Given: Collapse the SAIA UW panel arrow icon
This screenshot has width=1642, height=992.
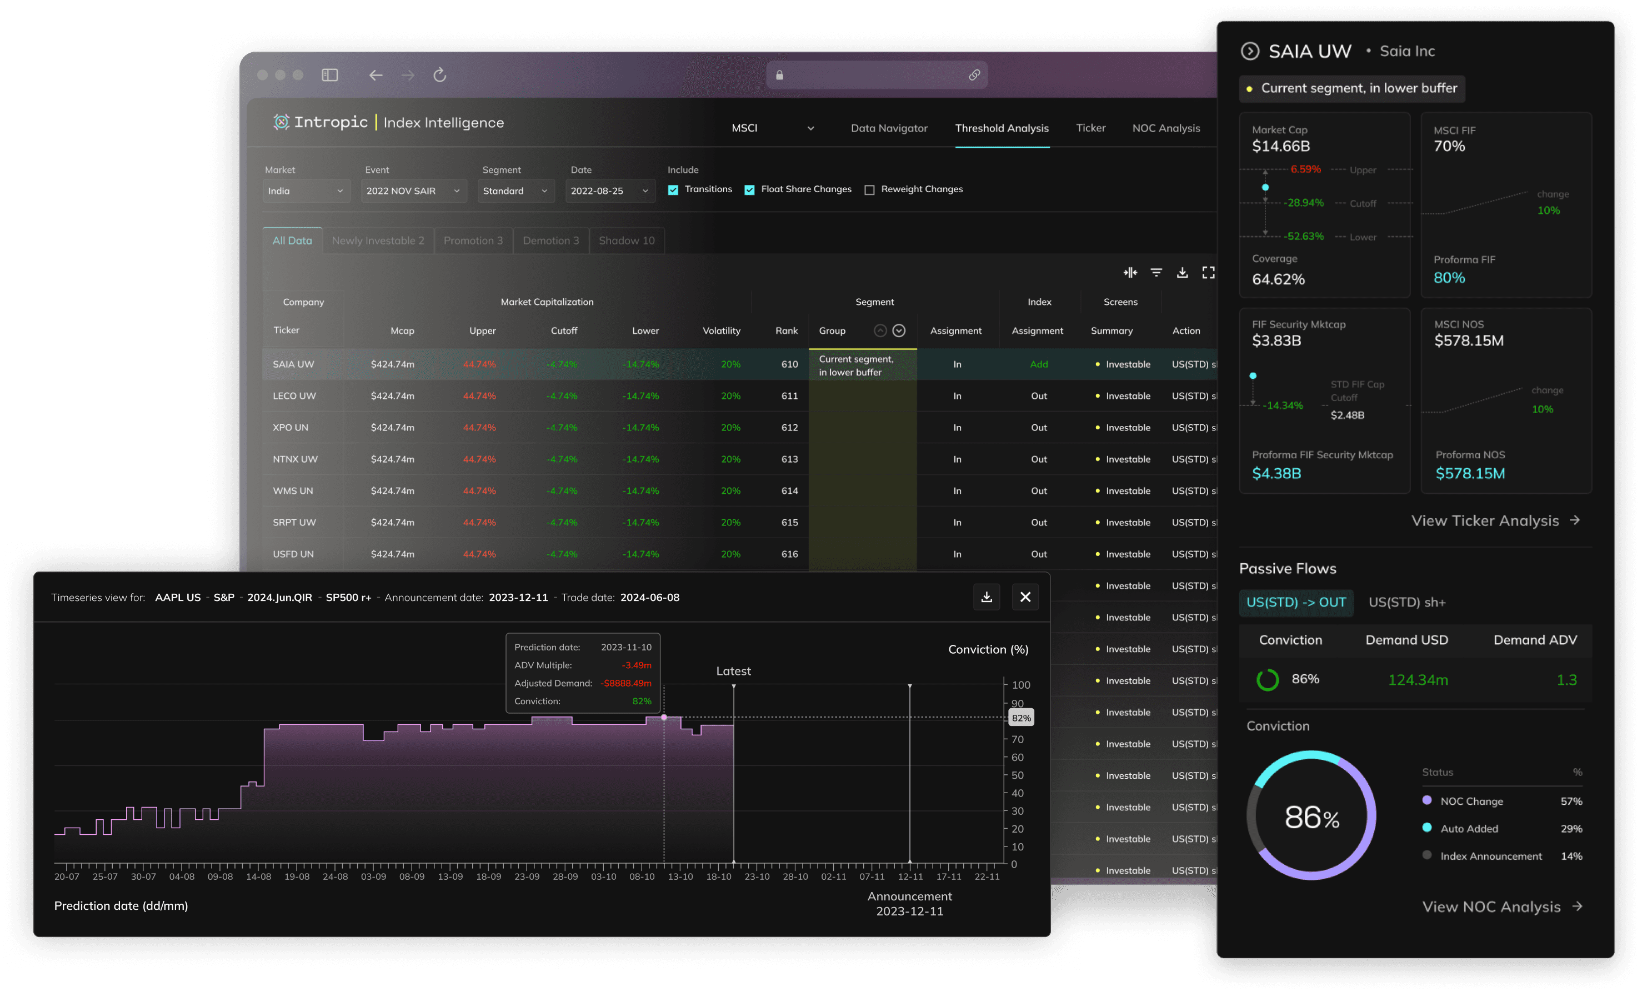Looking at the screenshot, I should click(1250, 51).
